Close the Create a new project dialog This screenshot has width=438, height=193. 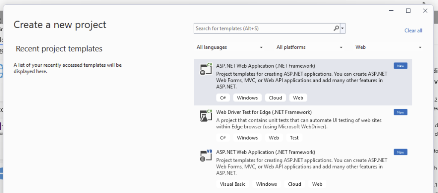pos(425,11)
